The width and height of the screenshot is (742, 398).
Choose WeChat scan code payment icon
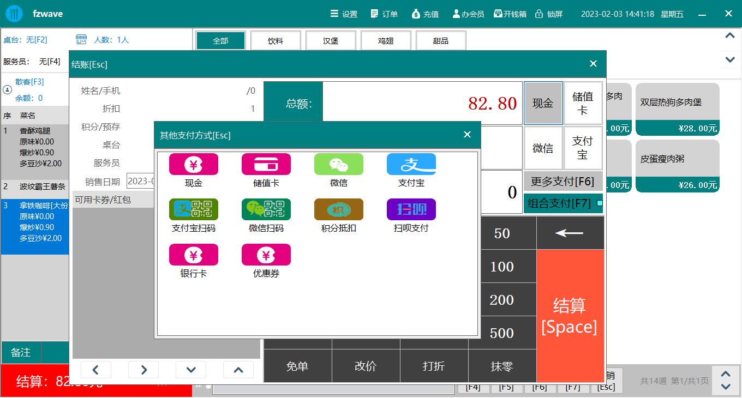[x=266, y=210]
